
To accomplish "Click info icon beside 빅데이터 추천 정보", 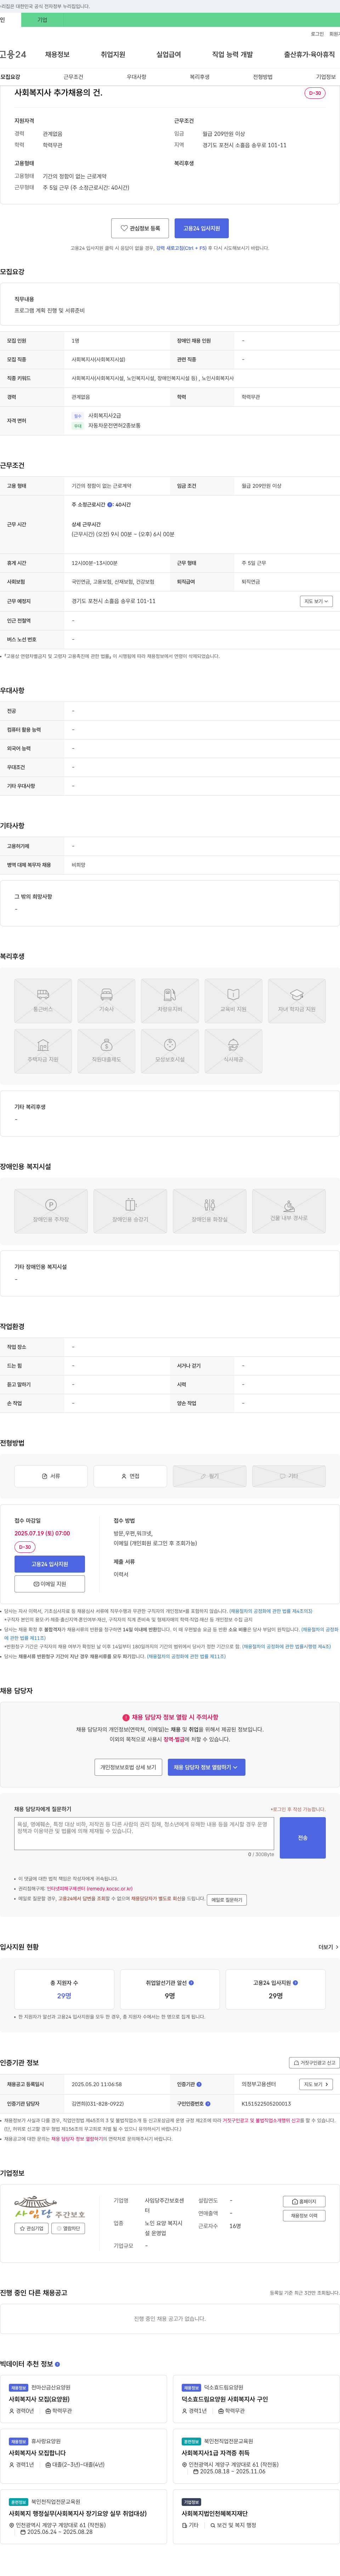I will point(57,2364).
